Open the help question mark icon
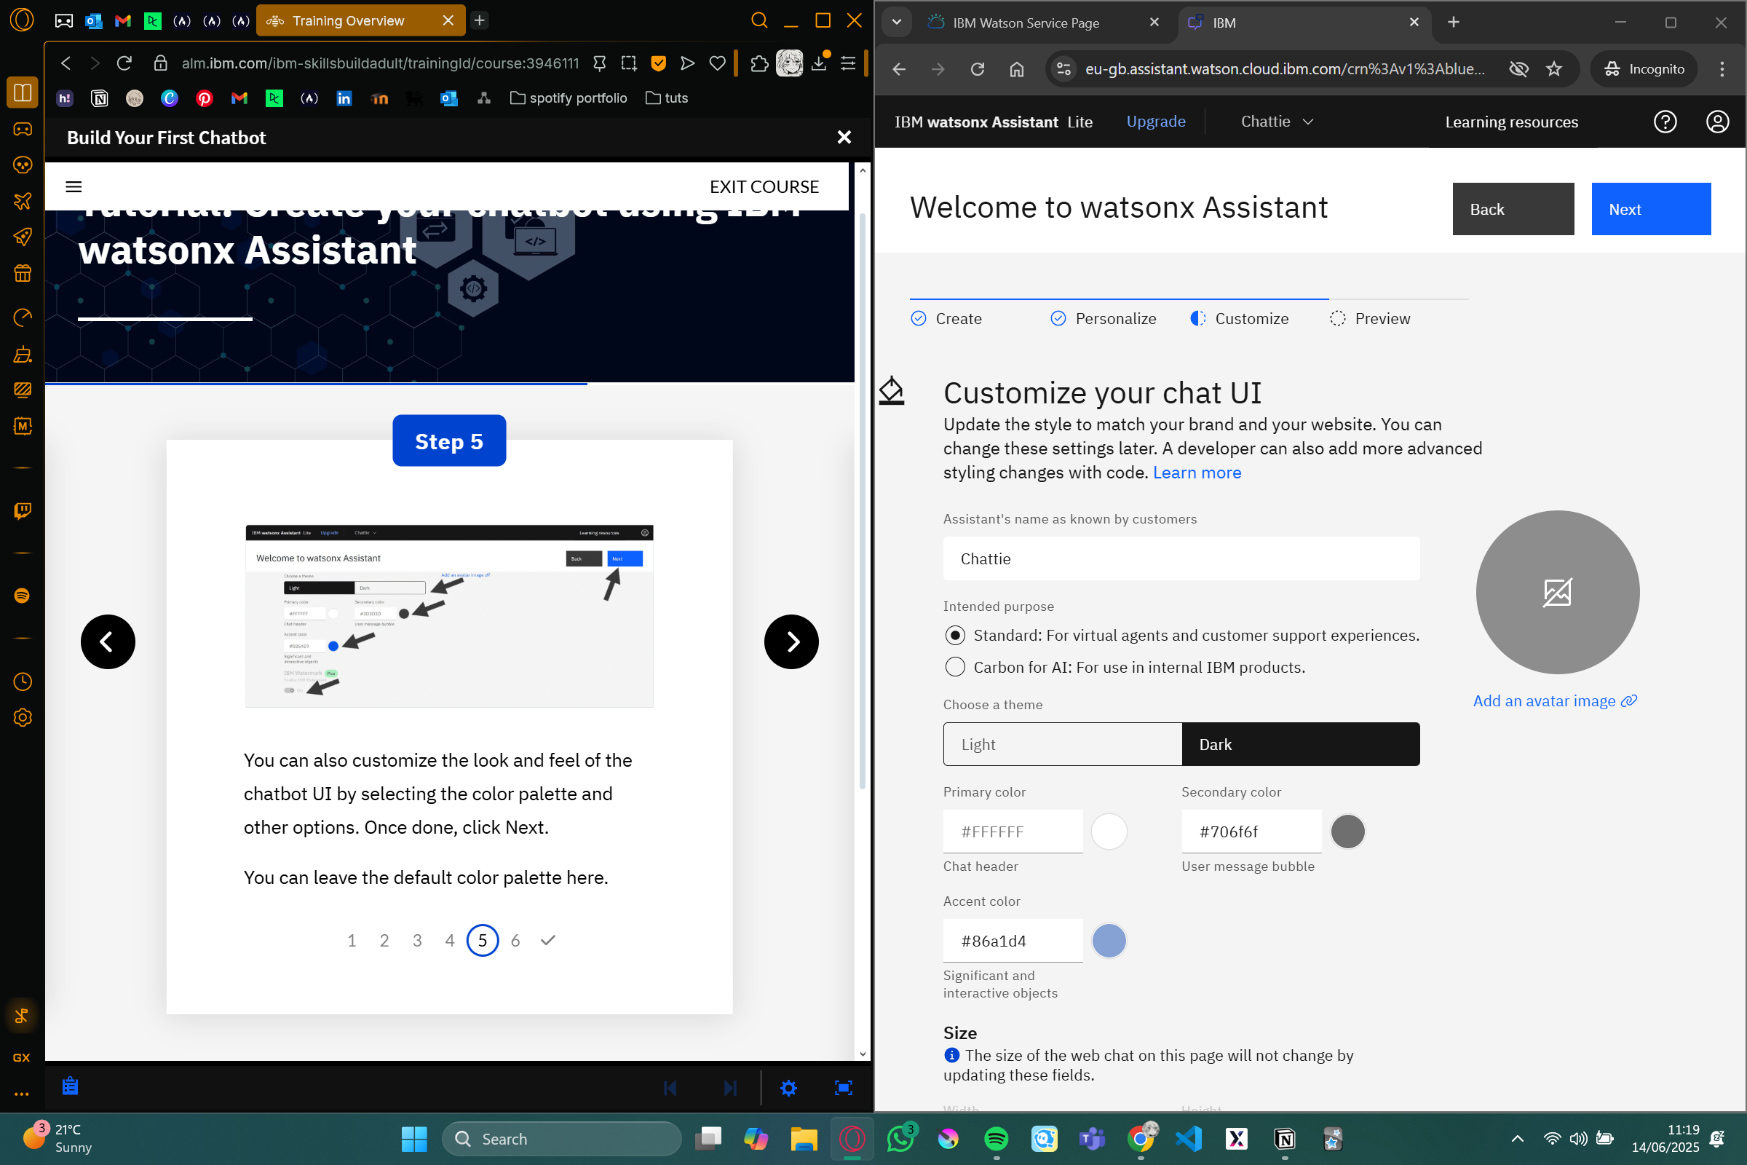The width and height of the screenshot is (1747, 1165). pos(1665,121)
